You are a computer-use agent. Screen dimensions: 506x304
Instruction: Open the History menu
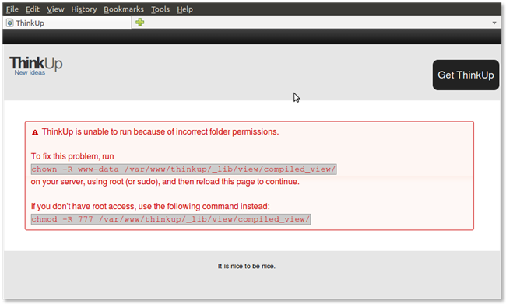(84, 9)
